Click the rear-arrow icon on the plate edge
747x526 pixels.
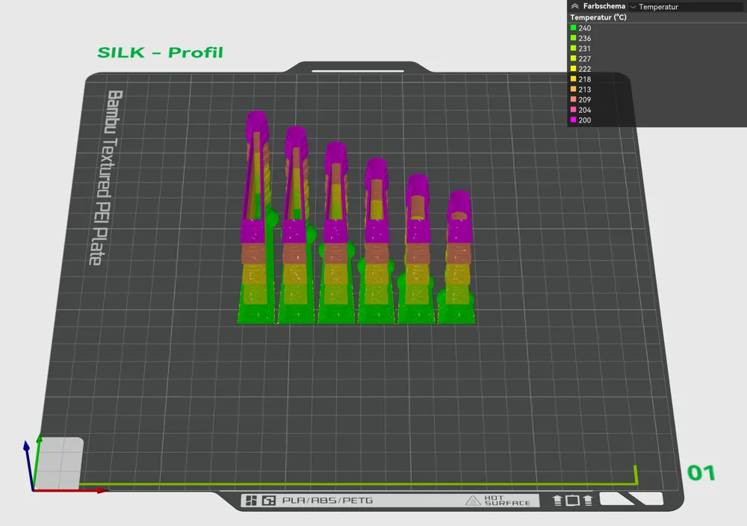point(559,499)
